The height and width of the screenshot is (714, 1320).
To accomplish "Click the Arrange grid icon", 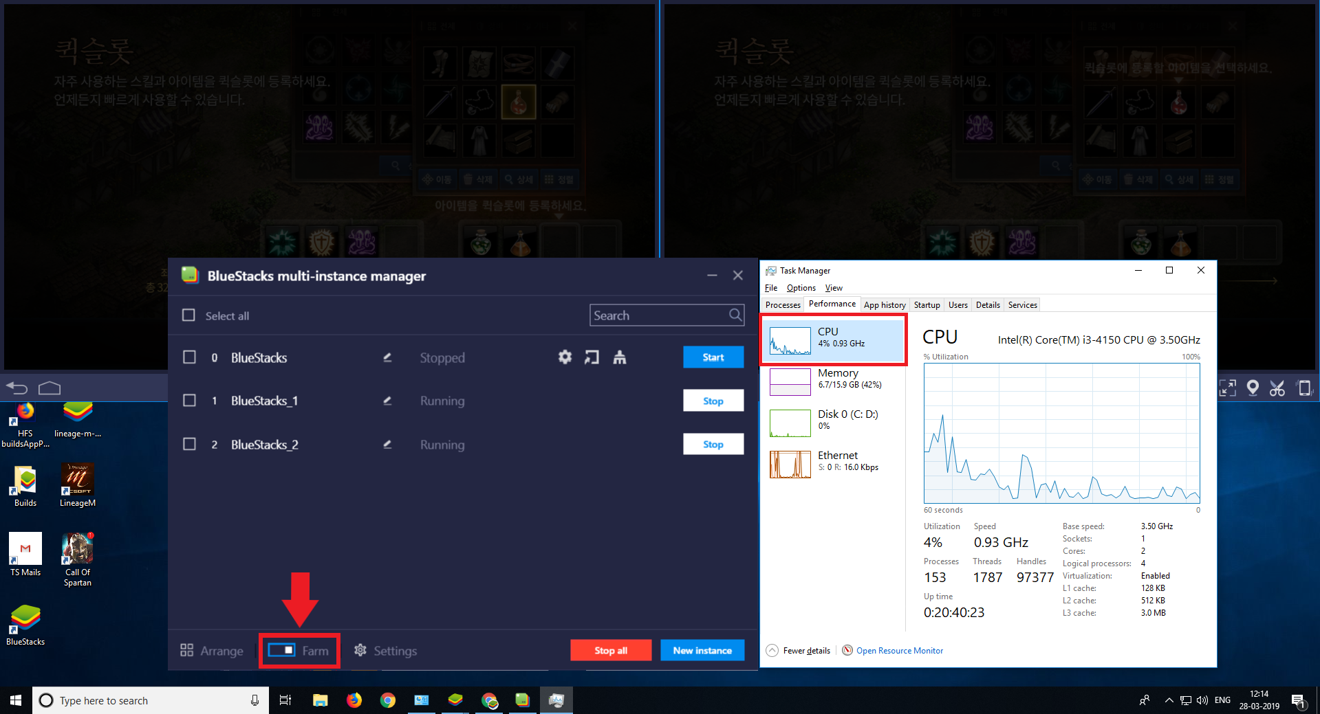I will coord(186,650).
